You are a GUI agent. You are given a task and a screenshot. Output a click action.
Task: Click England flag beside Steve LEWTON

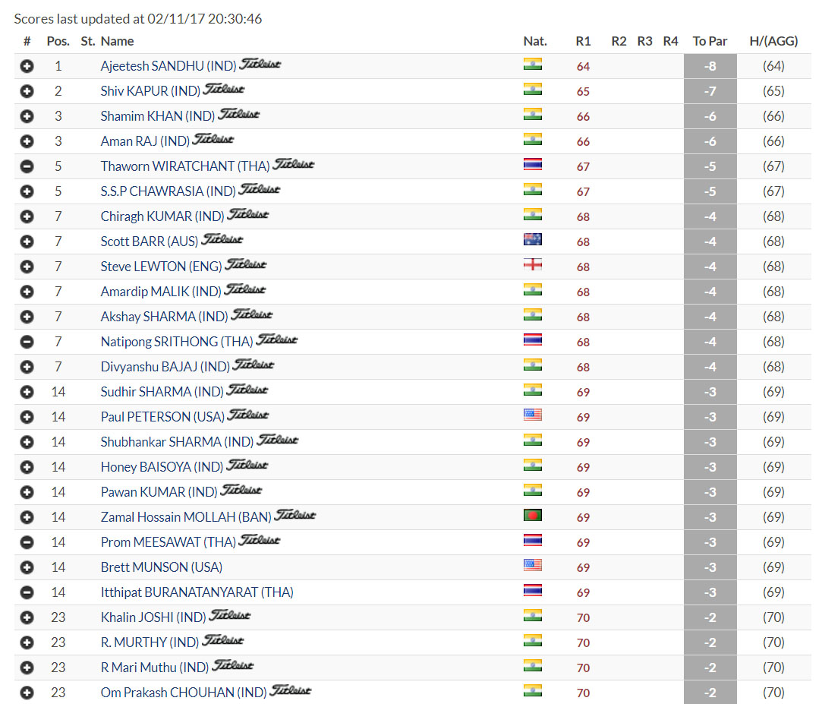[x=533, y=265]
